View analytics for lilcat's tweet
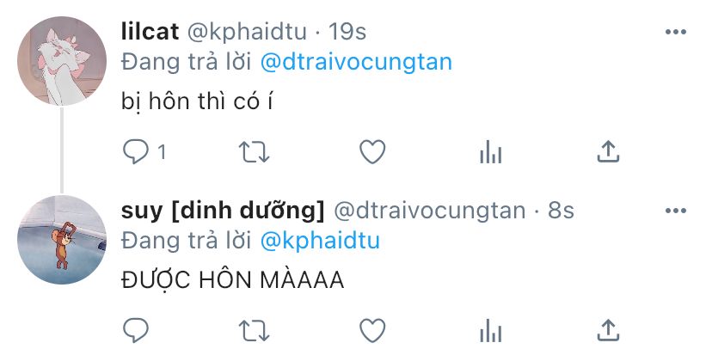The image size is (712, 355). (490, 151)
